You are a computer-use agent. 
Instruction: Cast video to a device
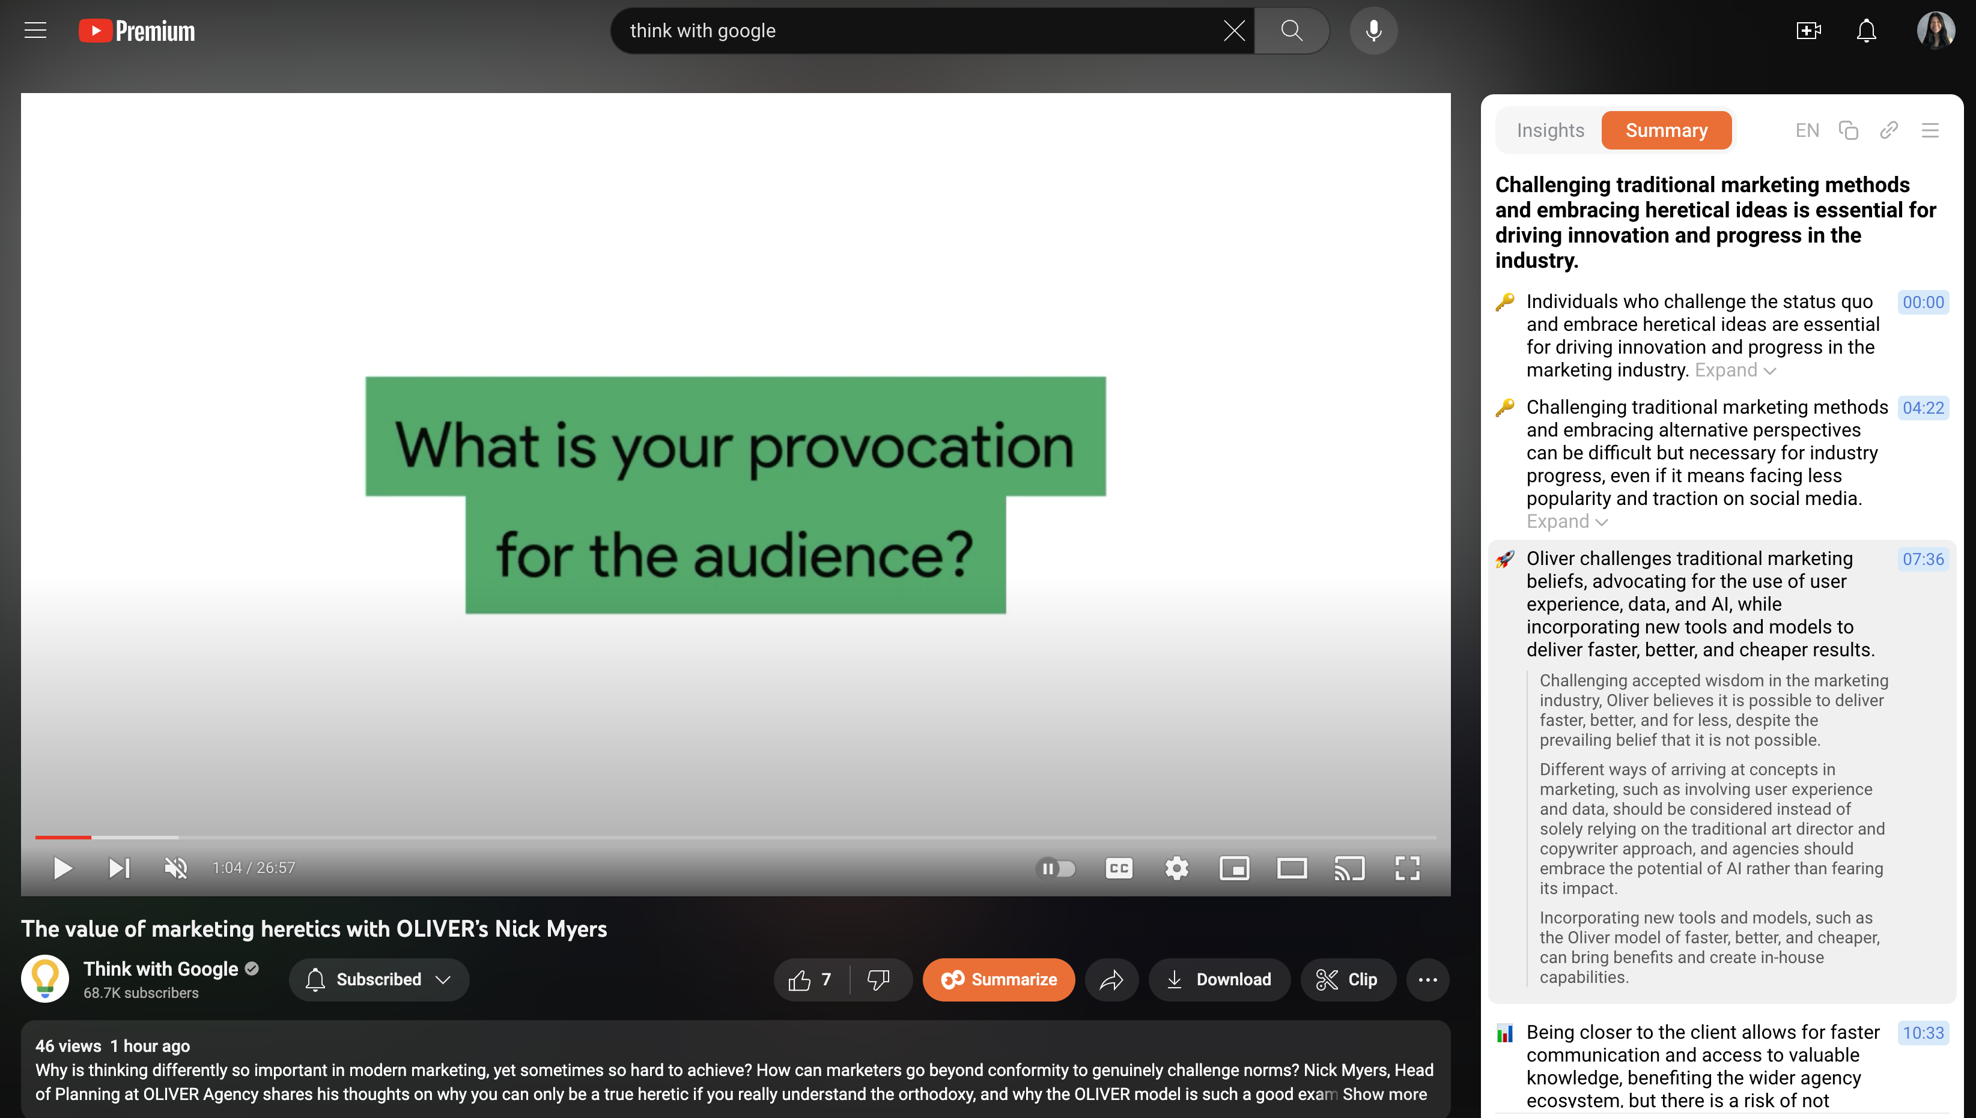[x=1349, y=868]
